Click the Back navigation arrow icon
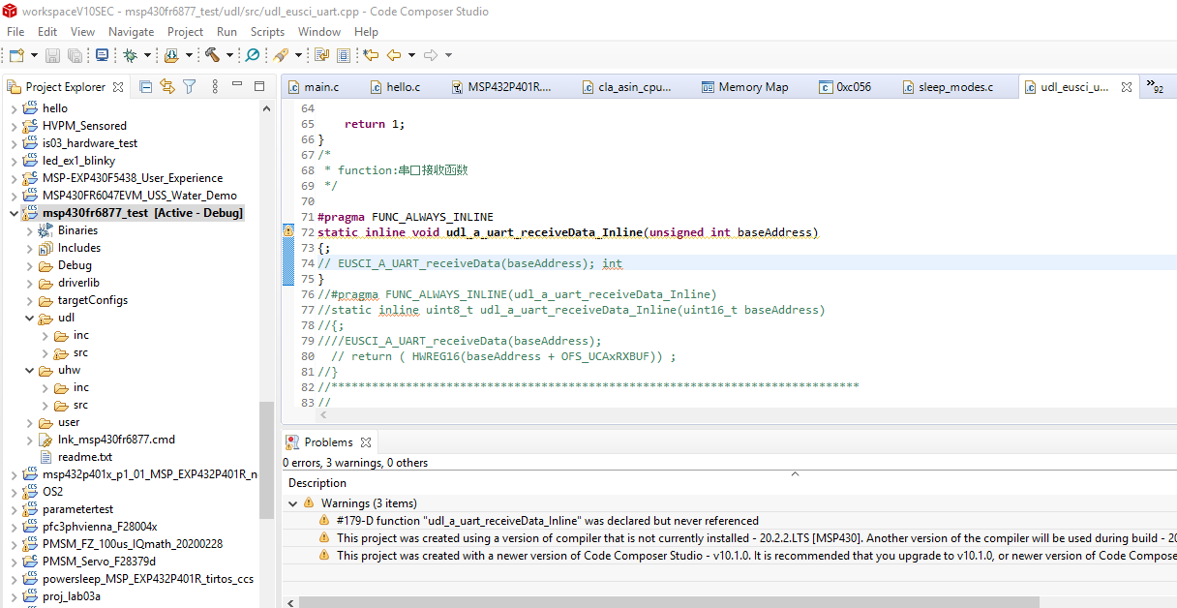Screen dimensions: 1177x608 click(394, 55)
